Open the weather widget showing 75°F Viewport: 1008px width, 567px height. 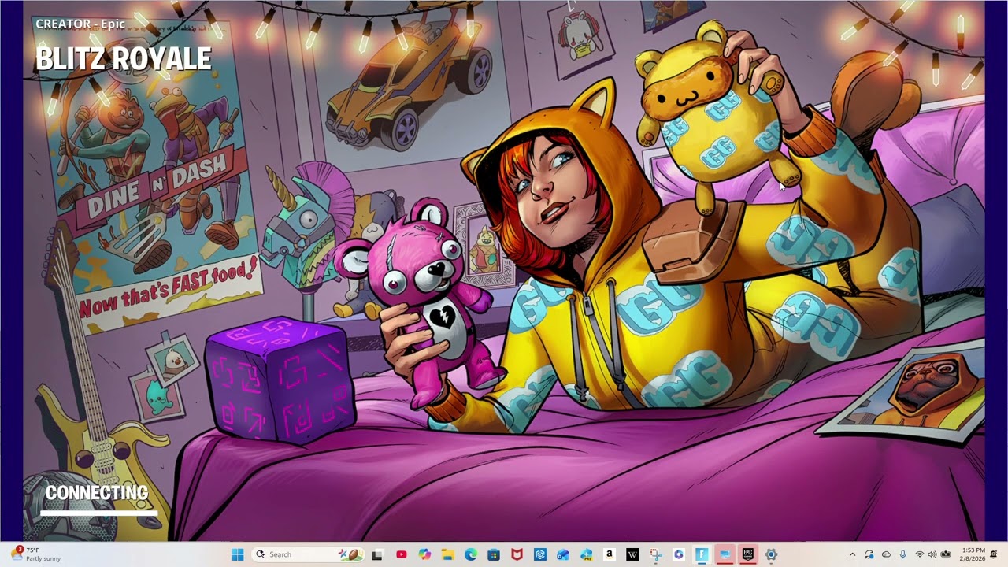pyautogui.click(x=36, y=554)
